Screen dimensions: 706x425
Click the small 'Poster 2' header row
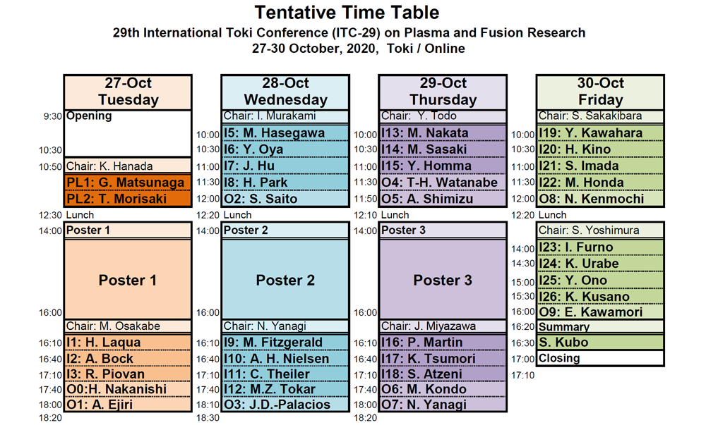(285, 230)
